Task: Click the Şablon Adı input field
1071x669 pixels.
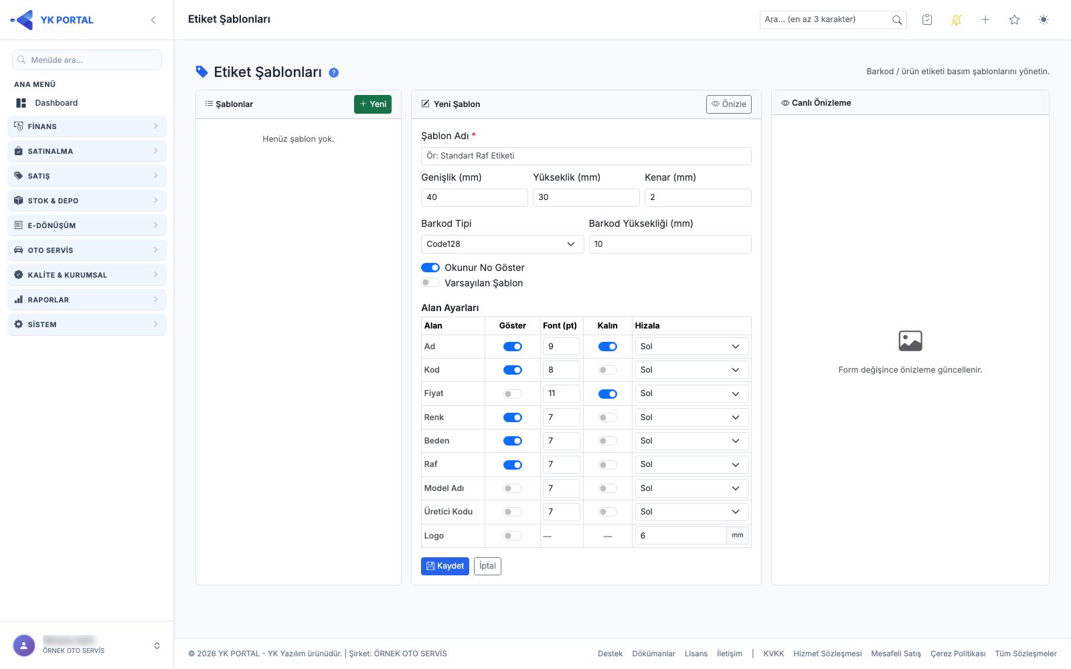Action: click(586, 156)
